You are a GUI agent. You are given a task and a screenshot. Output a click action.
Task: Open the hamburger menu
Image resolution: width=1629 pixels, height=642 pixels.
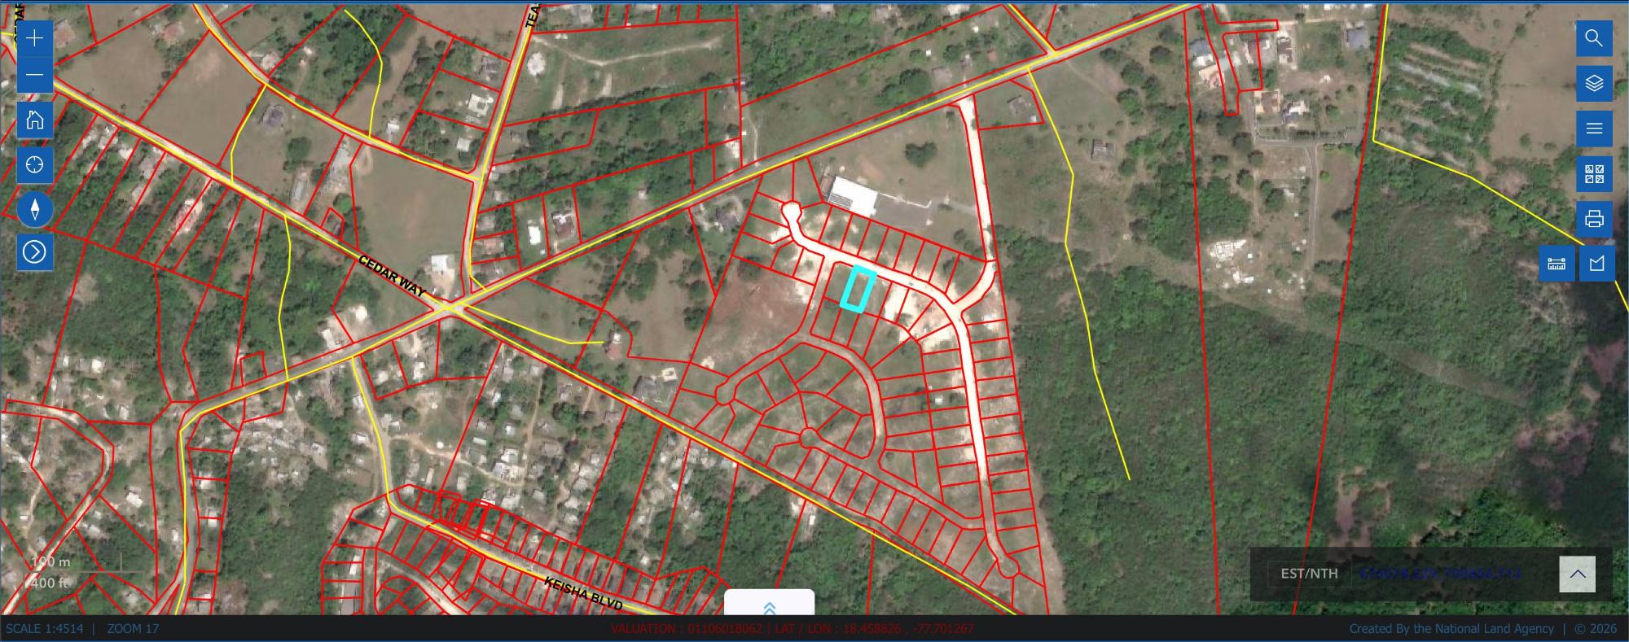(x=1594, y=129)
